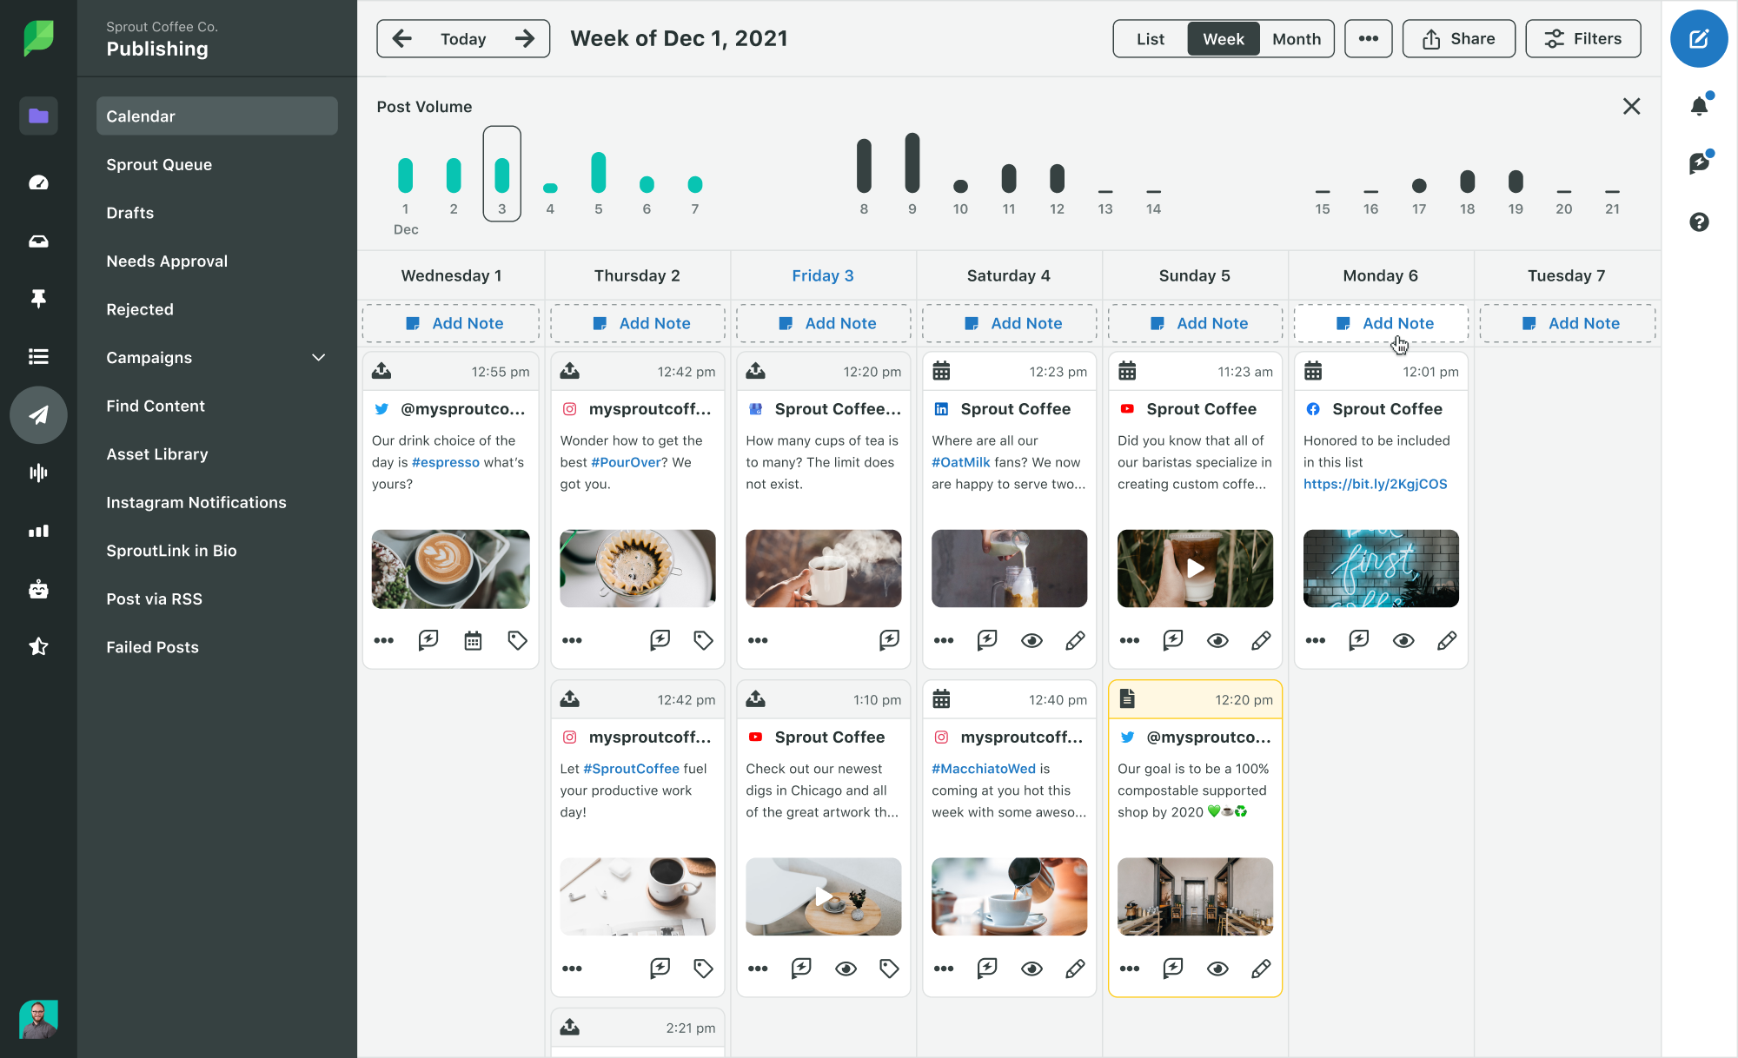This screenshot has height=1058, width=1738.
Task: Click the https://bit.ly/2KgjCOS link in Monday post
Action: (x=1374, y=484)
